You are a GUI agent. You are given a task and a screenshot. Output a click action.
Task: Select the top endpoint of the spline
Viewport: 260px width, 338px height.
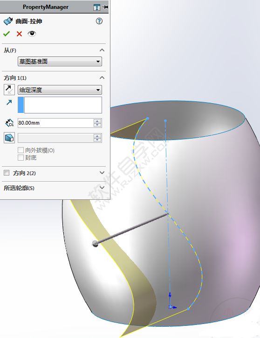tap(148, 118)
